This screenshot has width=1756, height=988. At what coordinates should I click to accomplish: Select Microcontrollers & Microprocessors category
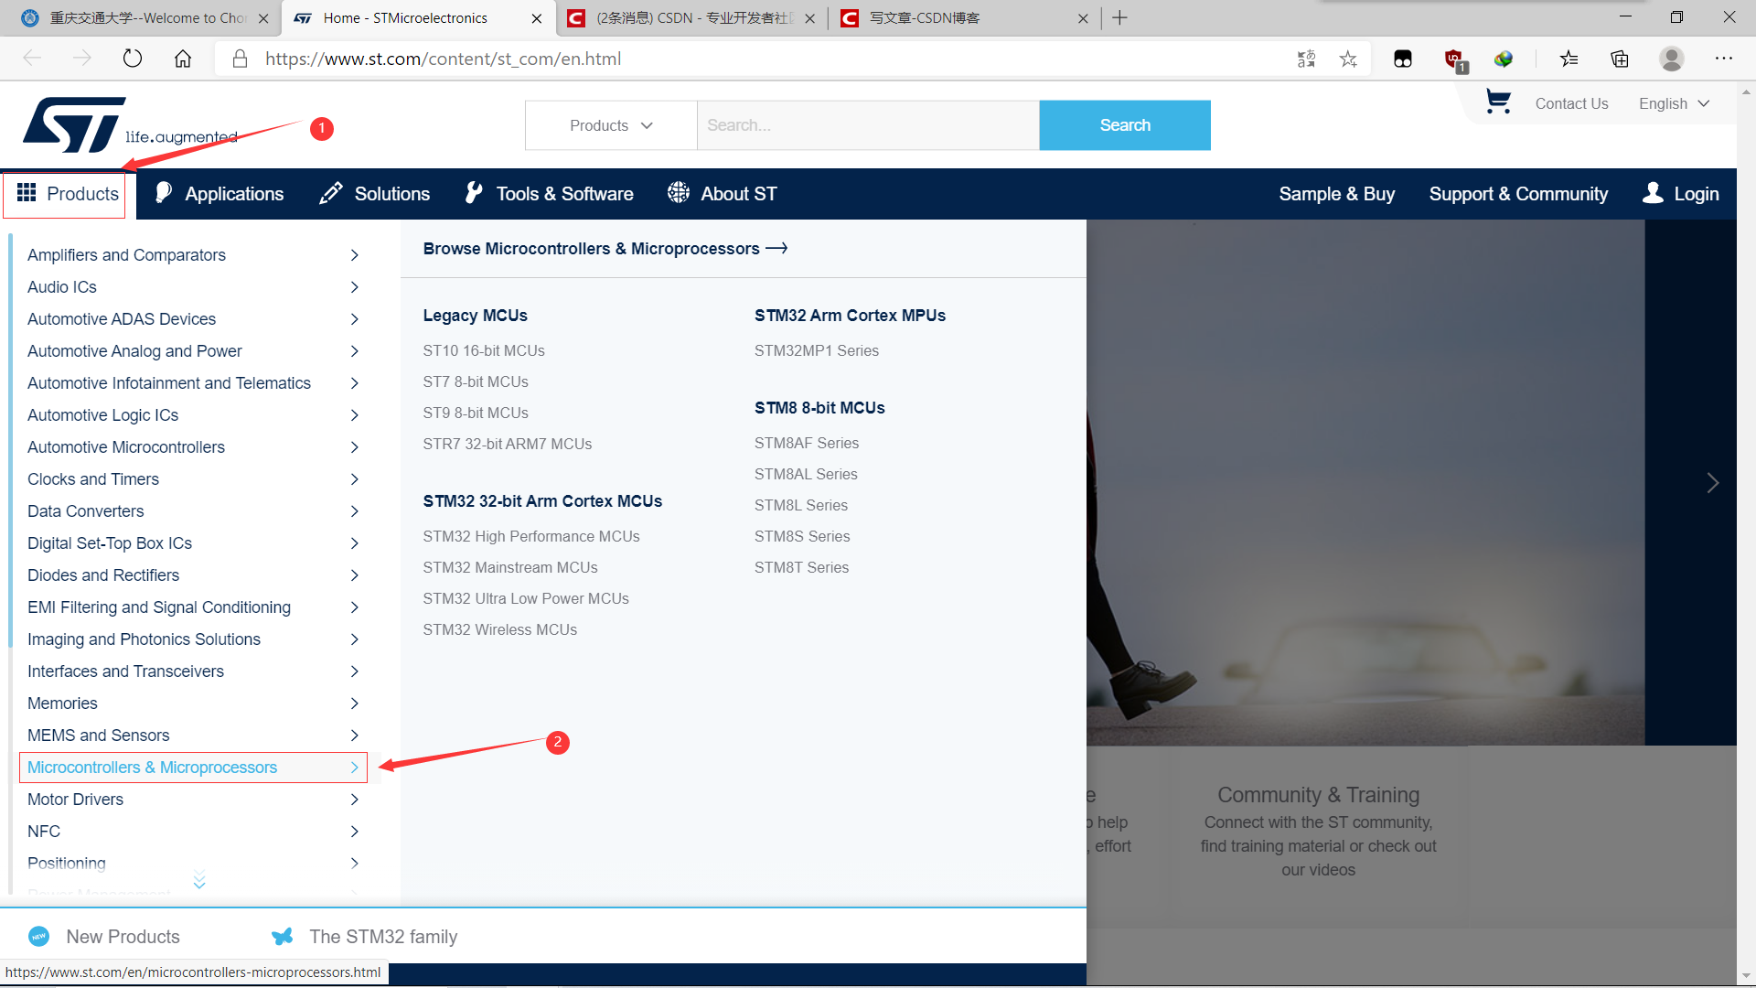pyautogui.click(x=193, y=768)
